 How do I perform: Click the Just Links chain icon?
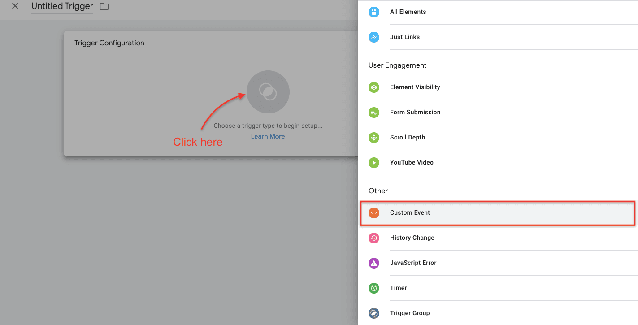click(374, 37)
